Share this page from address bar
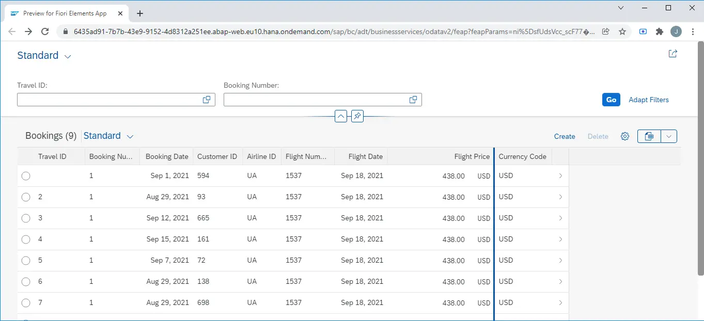Screen dimensions: 704x321 [x=606, y=31]
